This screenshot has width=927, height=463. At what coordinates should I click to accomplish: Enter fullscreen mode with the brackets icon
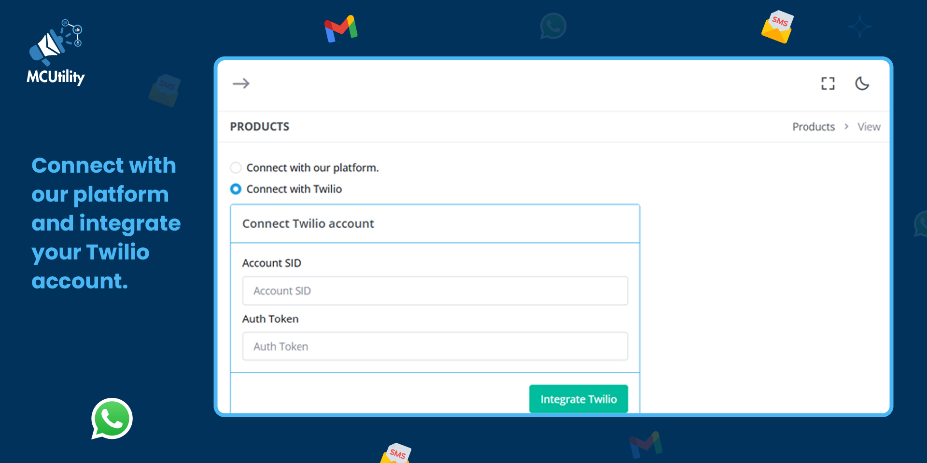(828, 83)
